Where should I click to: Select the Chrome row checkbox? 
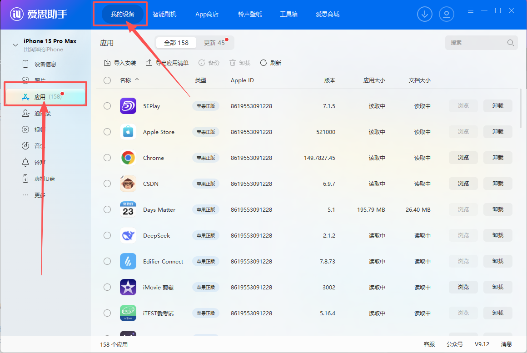107,158
